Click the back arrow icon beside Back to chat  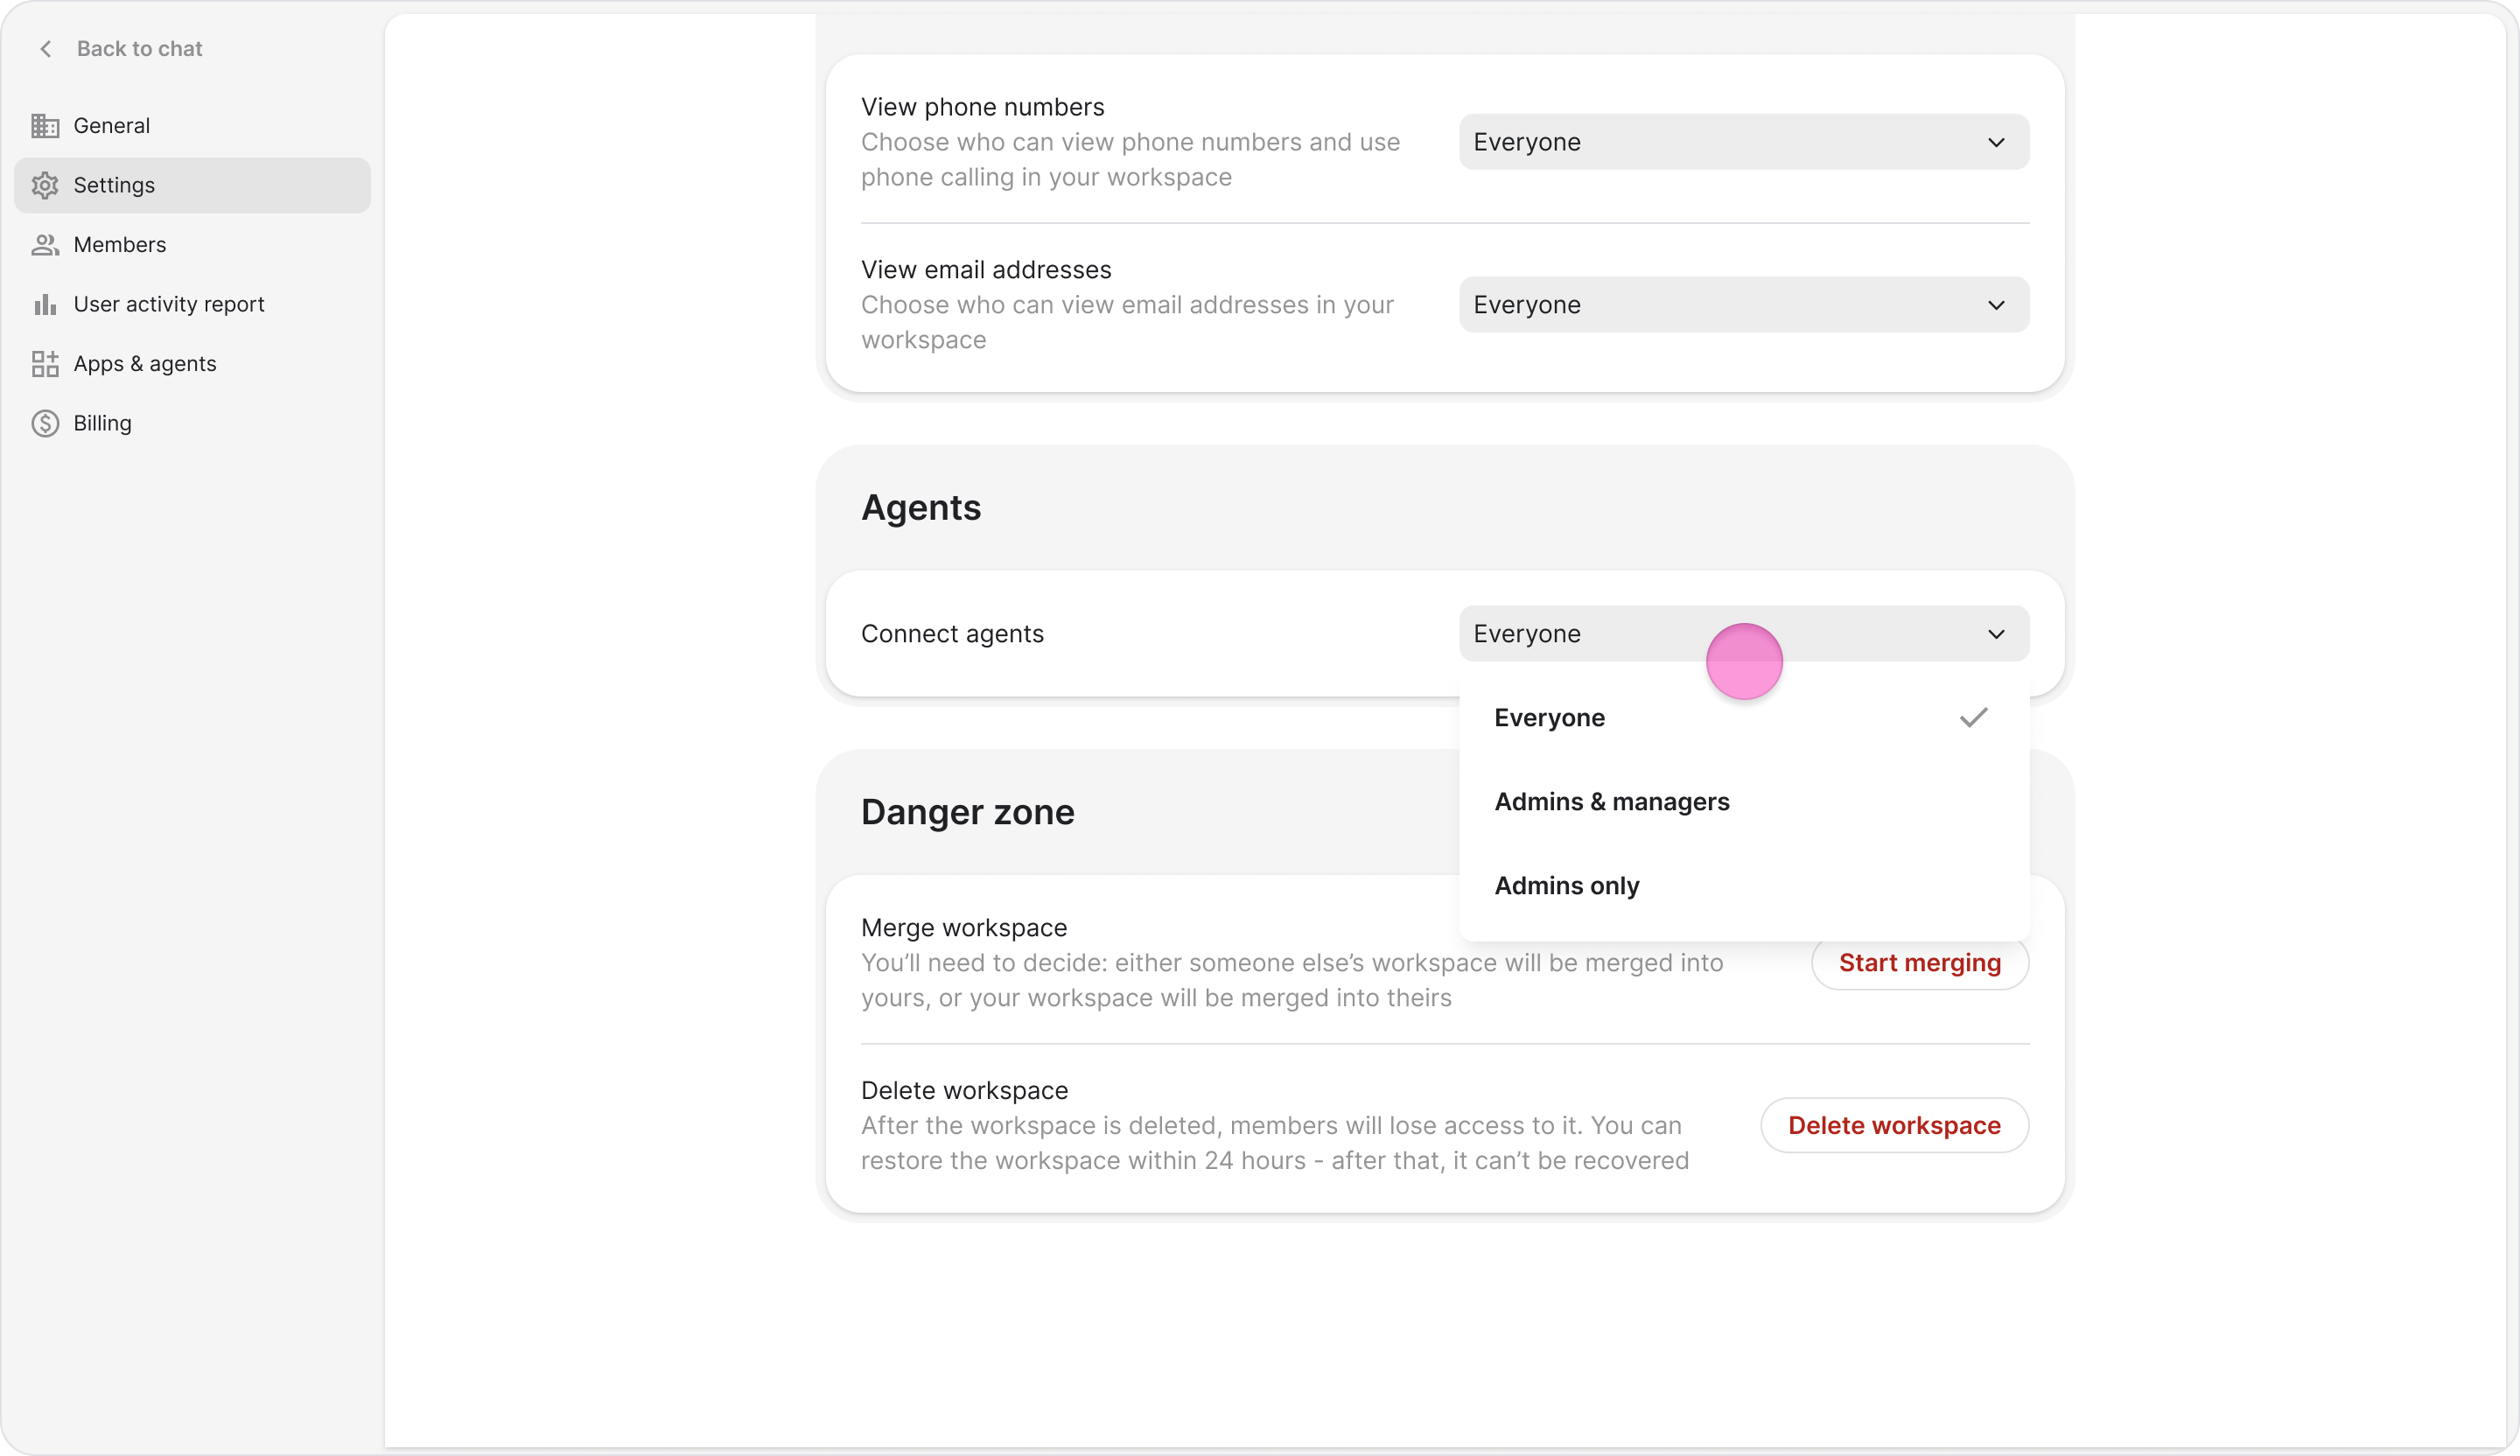[45, 49]
